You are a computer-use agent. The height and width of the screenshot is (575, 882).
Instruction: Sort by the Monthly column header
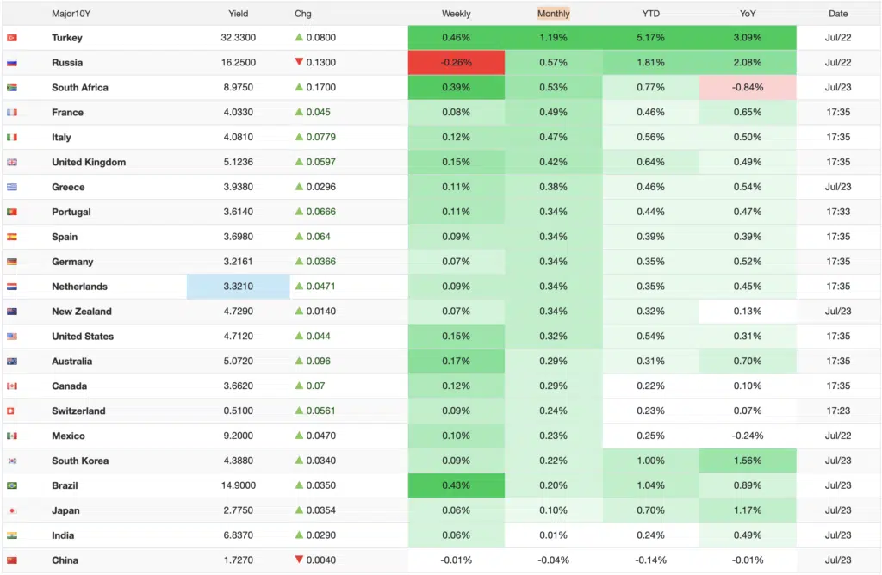(x=554, y=14)
